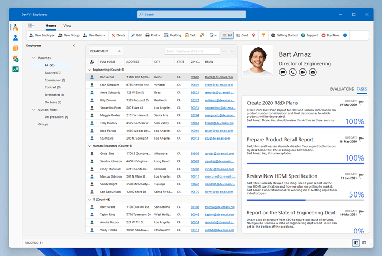
Task: Open the New Items dropdown
Action: coord(96,35)
